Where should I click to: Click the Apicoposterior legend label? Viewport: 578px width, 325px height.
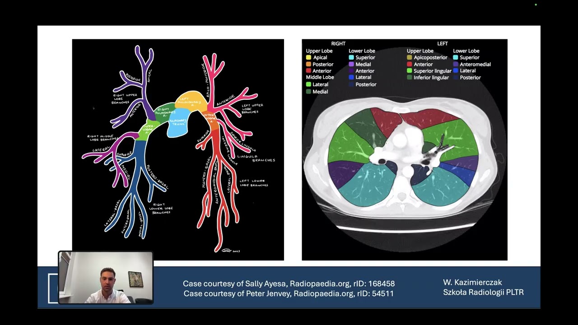(431, 58)
